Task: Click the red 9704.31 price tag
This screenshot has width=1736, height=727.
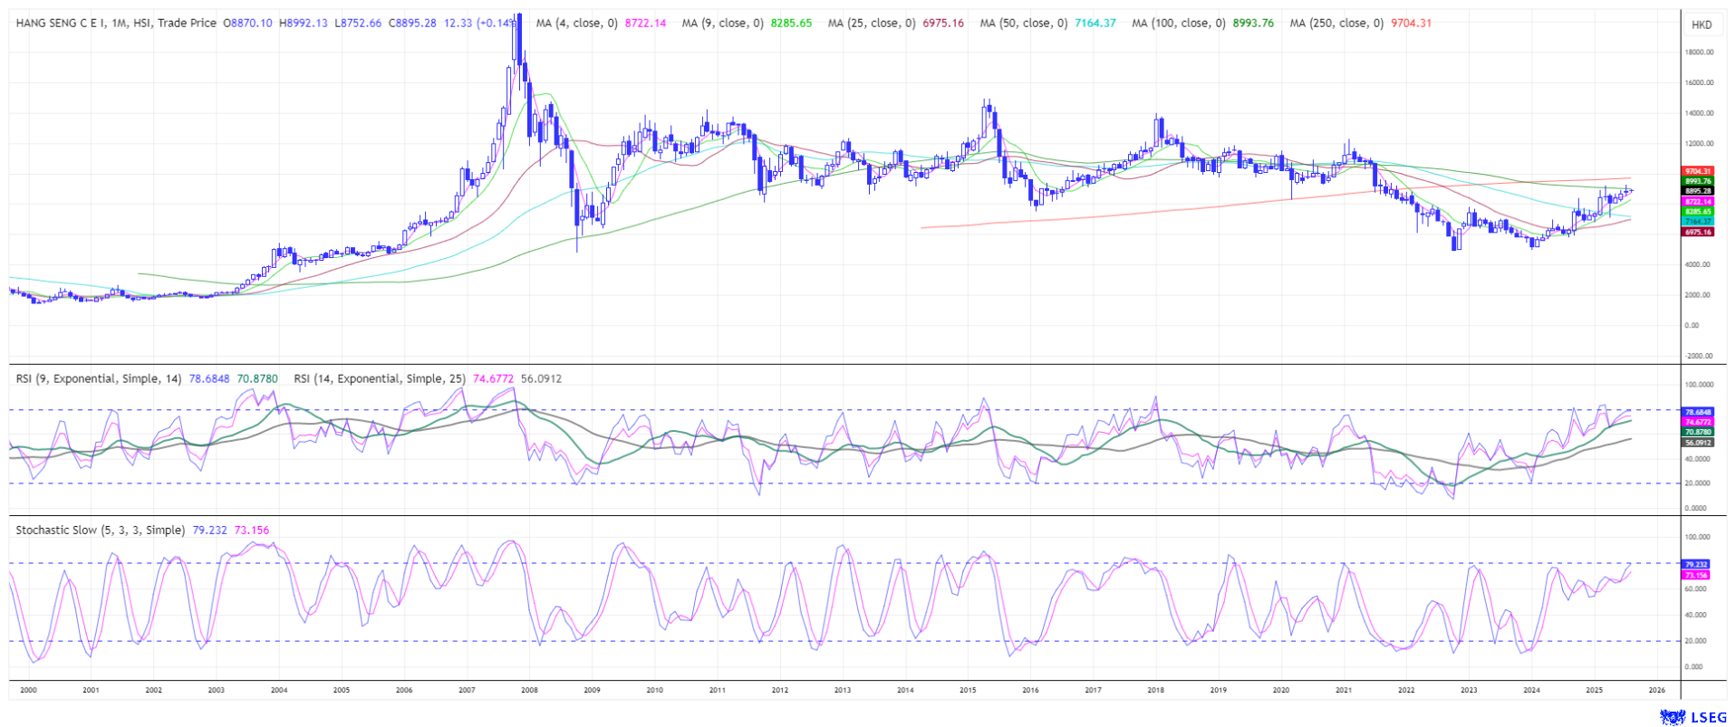Action: pyautogui.click(x=1697, y=171)
